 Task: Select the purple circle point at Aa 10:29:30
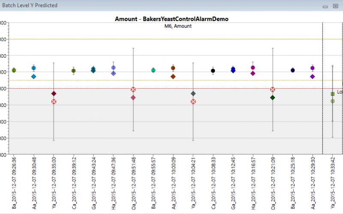[313, 68]
